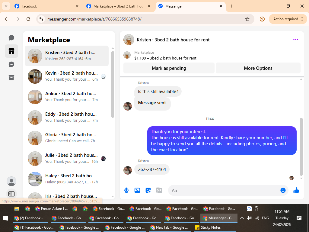Click the conversation list scrollbar
The width and height of the screenshot is (309, 232).
[113, 85]
